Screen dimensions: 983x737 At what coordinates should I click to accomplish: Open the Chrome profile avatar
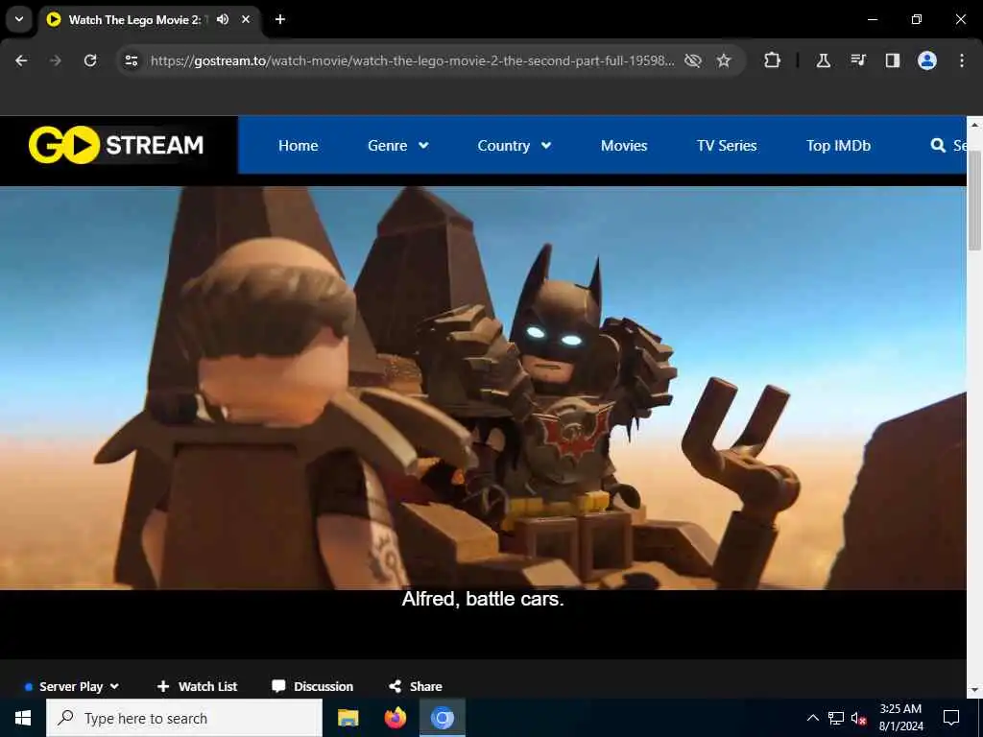pos(927,60)
